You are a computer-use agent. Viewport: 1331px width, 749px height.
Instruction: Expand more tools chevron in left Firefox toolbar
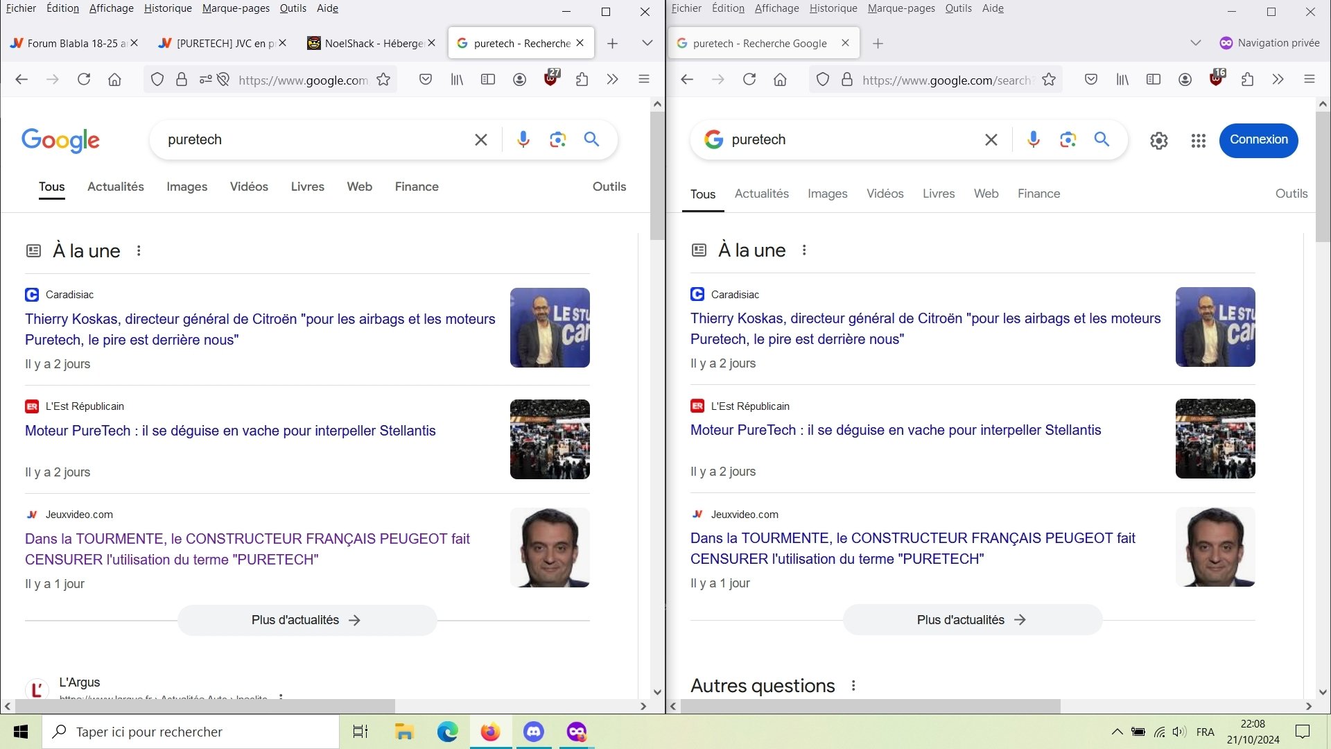click(612, 80)
